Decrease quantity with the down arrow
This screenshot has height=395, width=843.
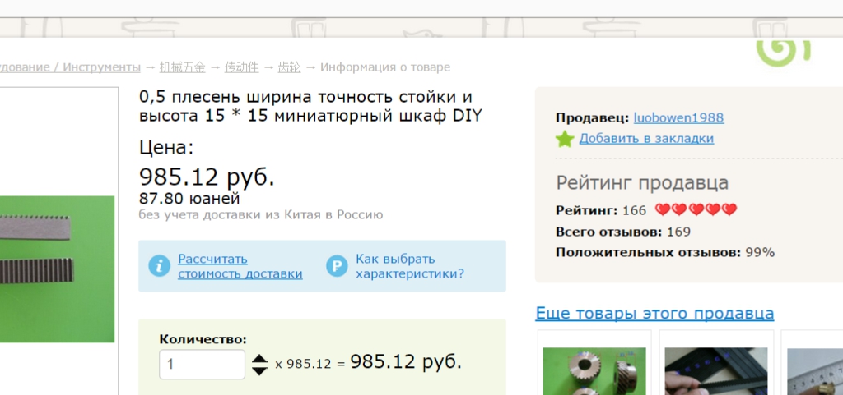coord(259,371)
